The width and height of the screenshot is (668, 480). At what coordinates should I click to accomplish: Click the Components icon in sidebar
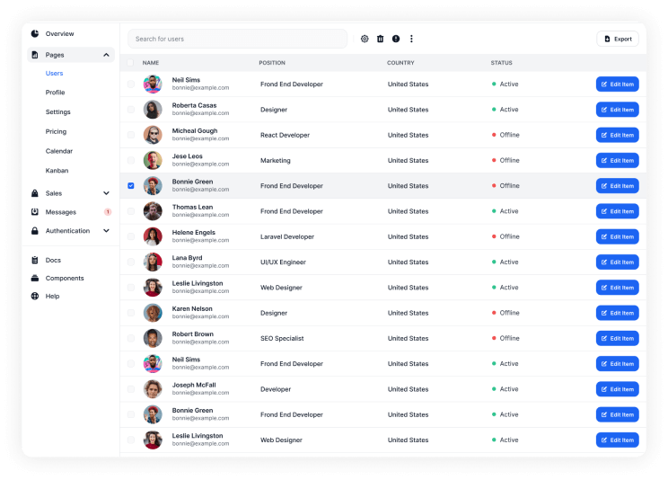point(35,278)
